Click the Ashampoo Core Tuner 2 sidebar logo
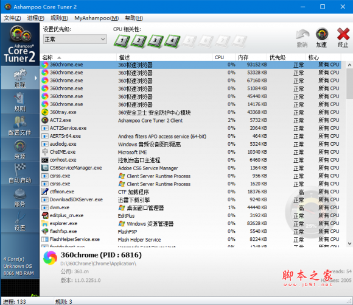Screen dimensions: 353x305 (20, 44)
